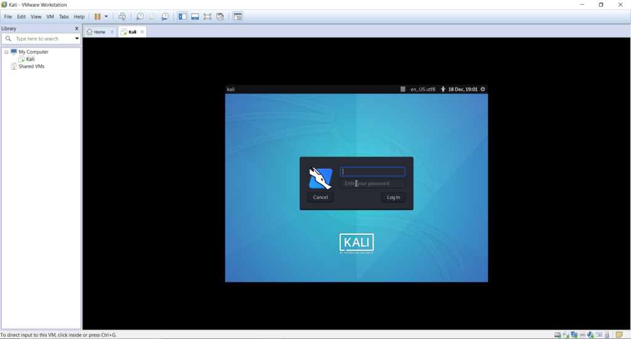Click the CD/DVD drive status icon

[x=566, y=335]
